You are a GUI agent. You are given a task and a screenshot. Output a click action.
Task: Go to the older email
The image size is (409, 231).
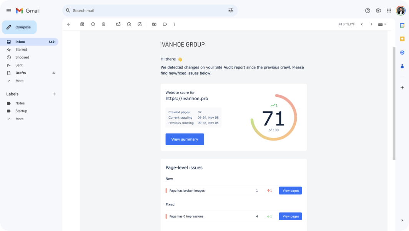pos(371,24)
